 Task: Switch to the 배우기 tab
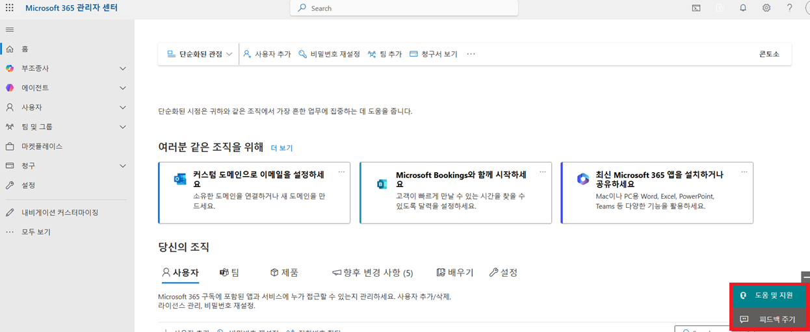[455, 273]
